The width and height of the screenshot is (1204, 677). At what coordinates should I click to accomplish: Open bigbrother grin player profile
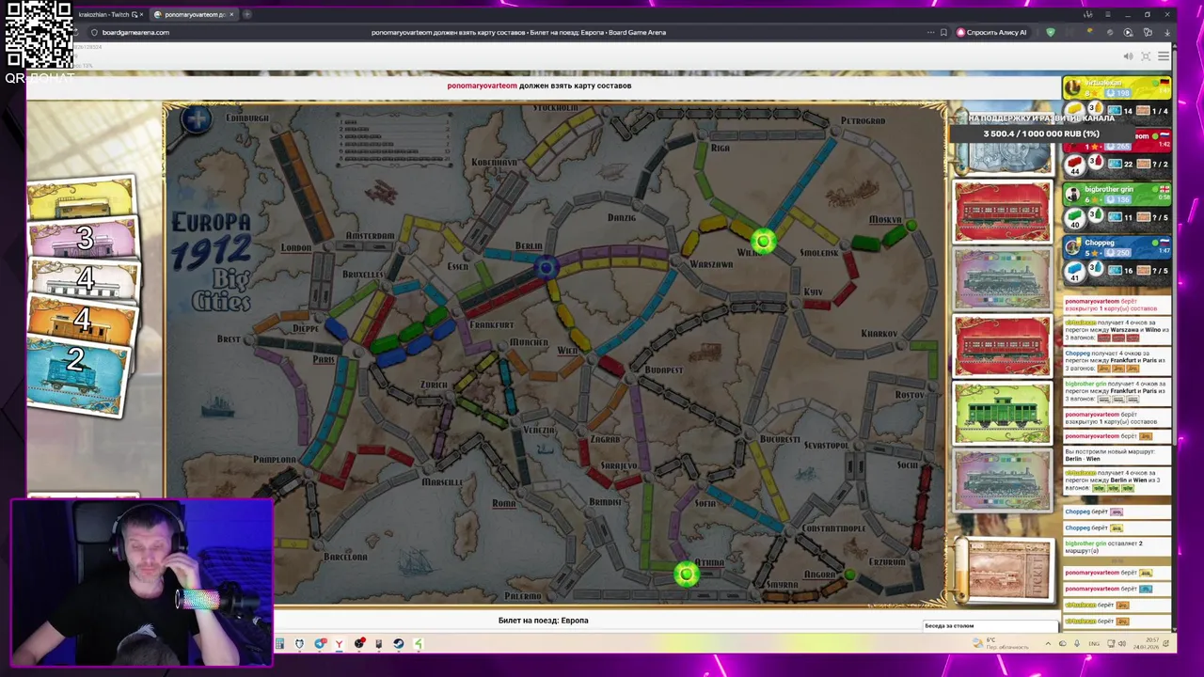click(1110, 189)
